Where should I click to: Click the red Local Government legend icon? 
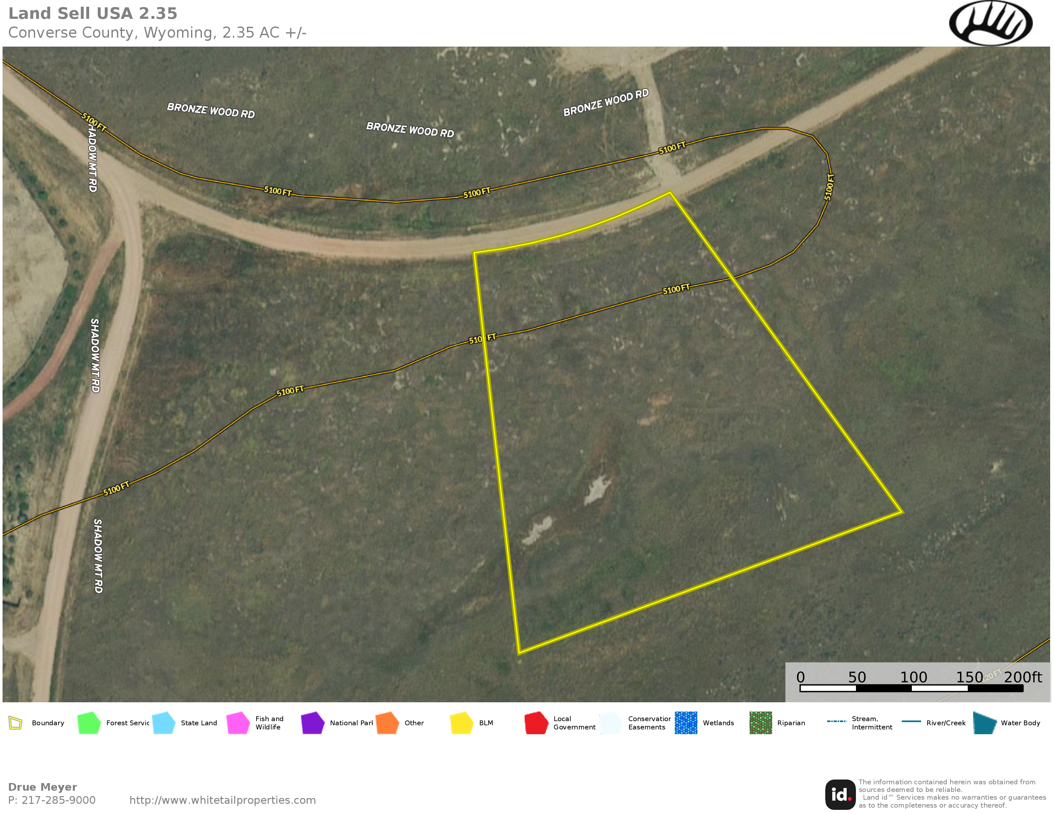(x=536, y=723)
